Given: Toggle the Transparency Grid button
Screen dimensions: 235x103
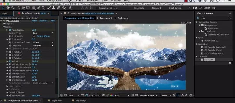Looking at the screenshot, I should pyautogui.click(x=136, y=95).
